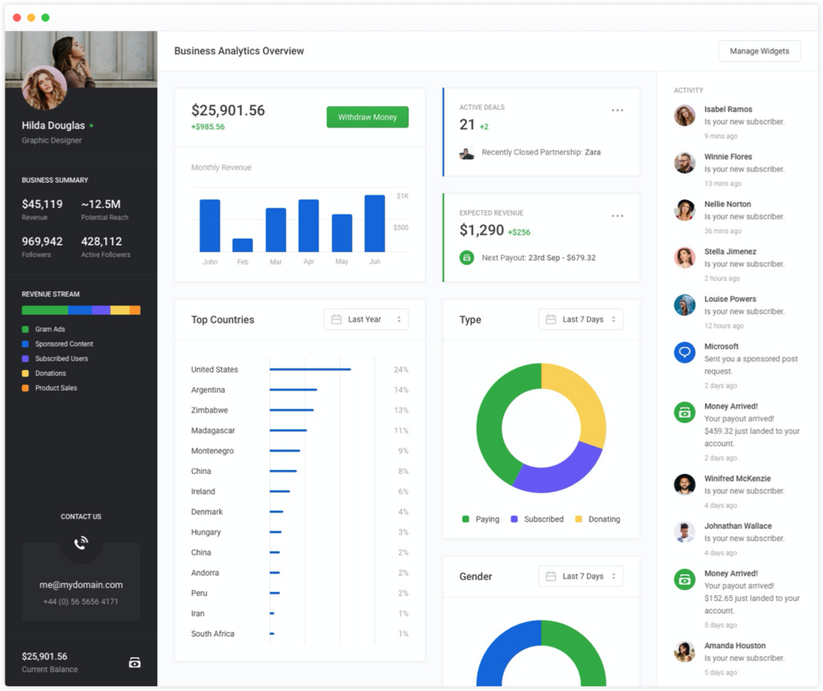The height and width of the screenshot is (691, 823).
Task: Click the calendar icon in Gender filter
Action: (x=550, y=576)
